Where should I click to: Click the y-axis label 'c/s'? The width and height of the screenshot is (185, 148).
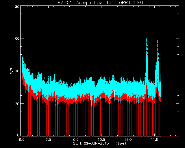(11, 71)
